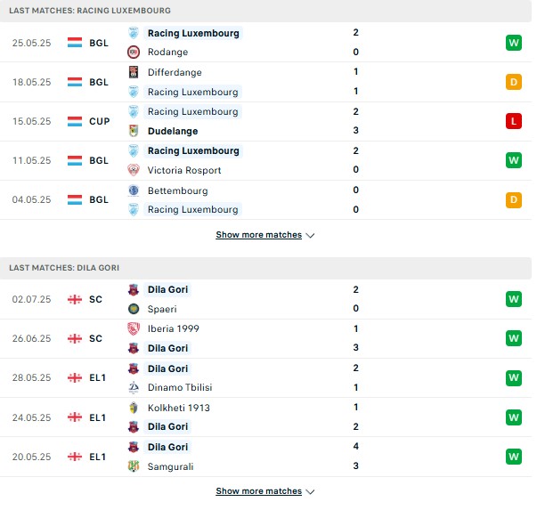This screenshot has width=537, height=510.
Task: Click the Samgurali club crest icon
Action: pos(134,466)
